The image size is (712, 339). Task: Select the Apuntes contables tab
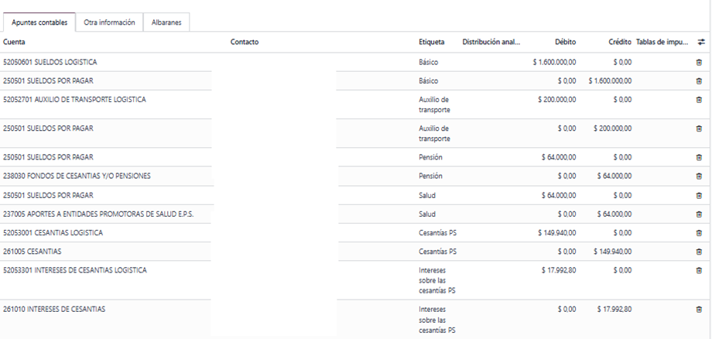(x=39, y=22)
